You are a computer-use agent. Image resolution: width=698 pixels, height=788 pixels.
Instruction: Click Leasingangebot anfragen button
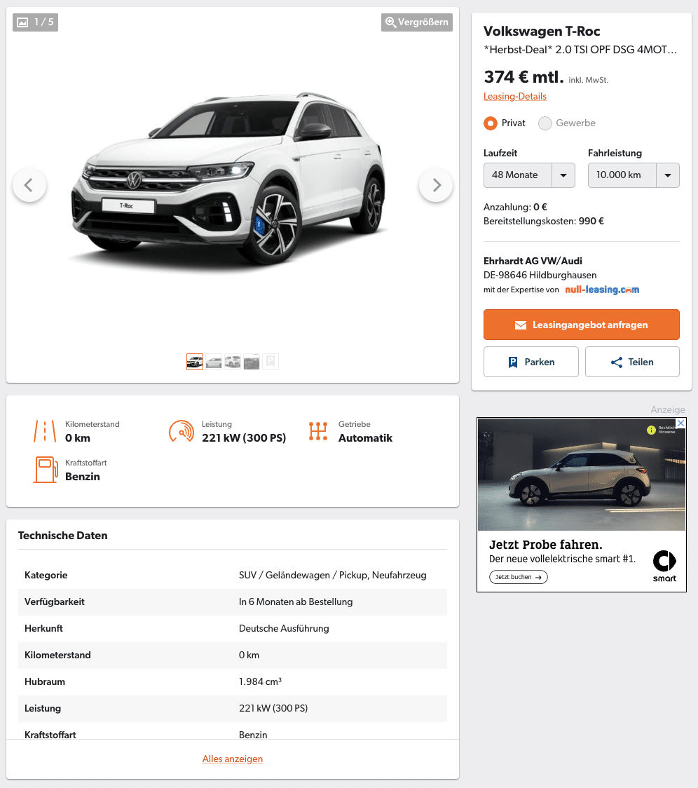(582, 325)
